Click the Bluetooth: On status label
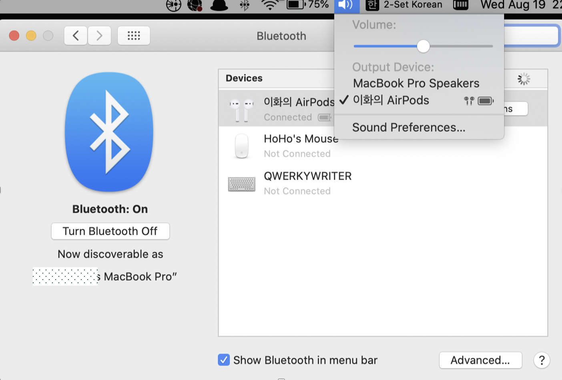The width and height of the screenshot is (562, 380). 110,209
